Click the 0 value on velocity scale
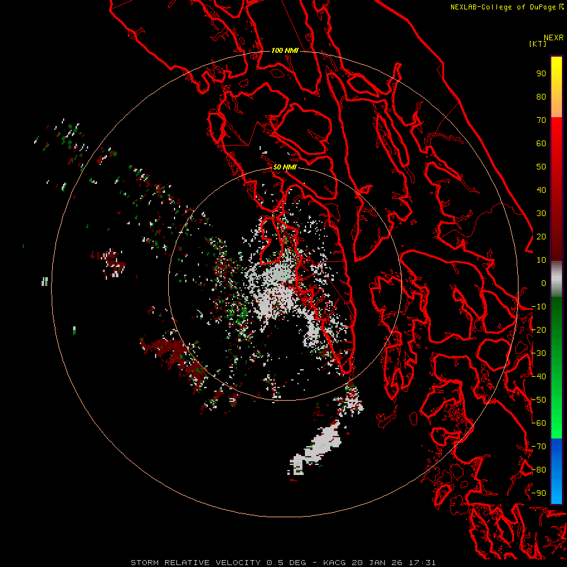The image size is (567, 567). tap(544, 283)
